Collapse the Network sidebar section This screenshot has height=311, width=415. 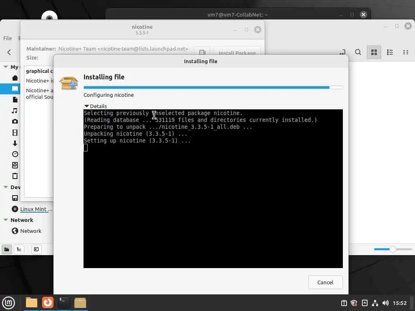(6, 220)
